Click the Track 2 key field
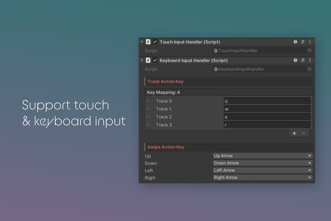This screenshot has width=331, height=221. (x=267, y=117)
